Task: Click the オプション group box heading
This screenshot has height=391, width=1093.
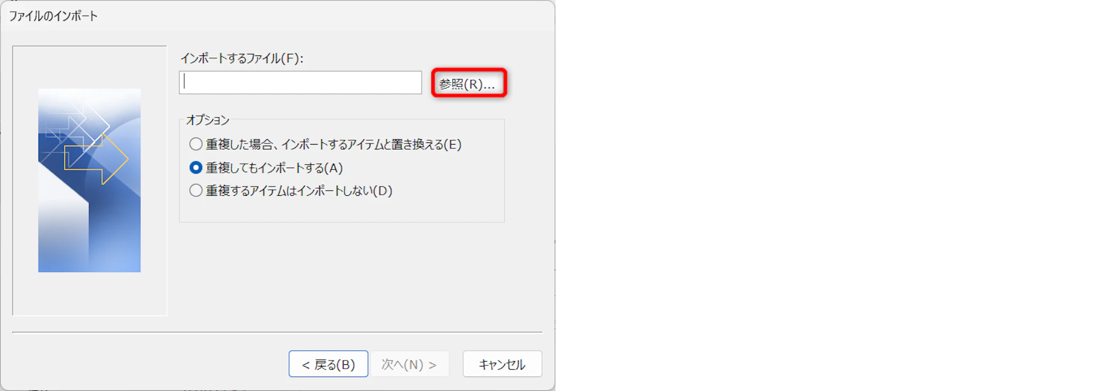Action: [x=208, y=120]
